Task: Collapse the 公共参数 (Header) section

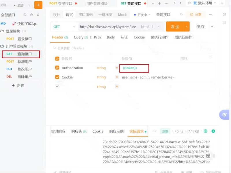Action: click(x=68, y=48)
